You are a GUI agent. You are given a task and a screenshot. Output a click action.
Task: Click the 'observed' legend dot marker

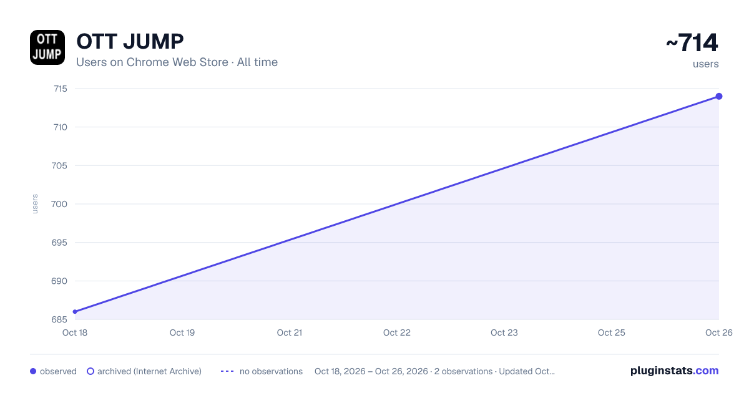point(33,371)
